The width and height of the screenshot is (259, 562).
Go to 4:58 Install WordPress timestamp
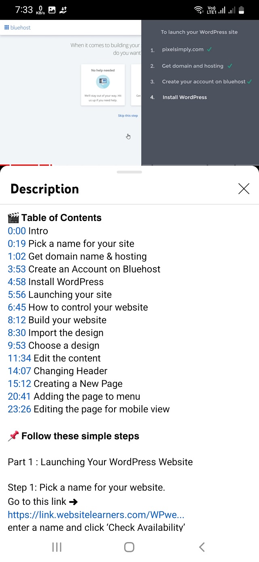click(x=17, y=282)
